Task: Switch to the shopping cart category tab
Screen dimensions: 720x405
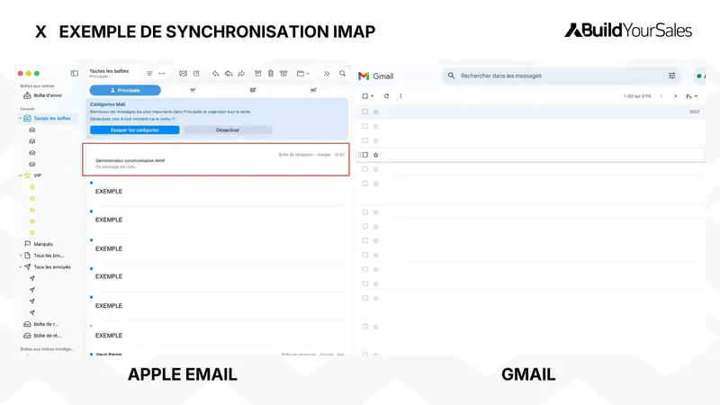Action: tap(193, 91)
